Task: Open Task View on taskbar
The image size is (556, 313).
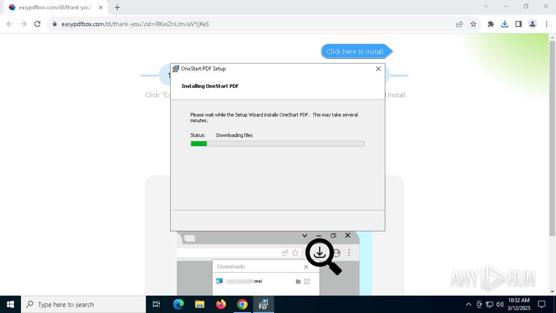Action: 156,304
